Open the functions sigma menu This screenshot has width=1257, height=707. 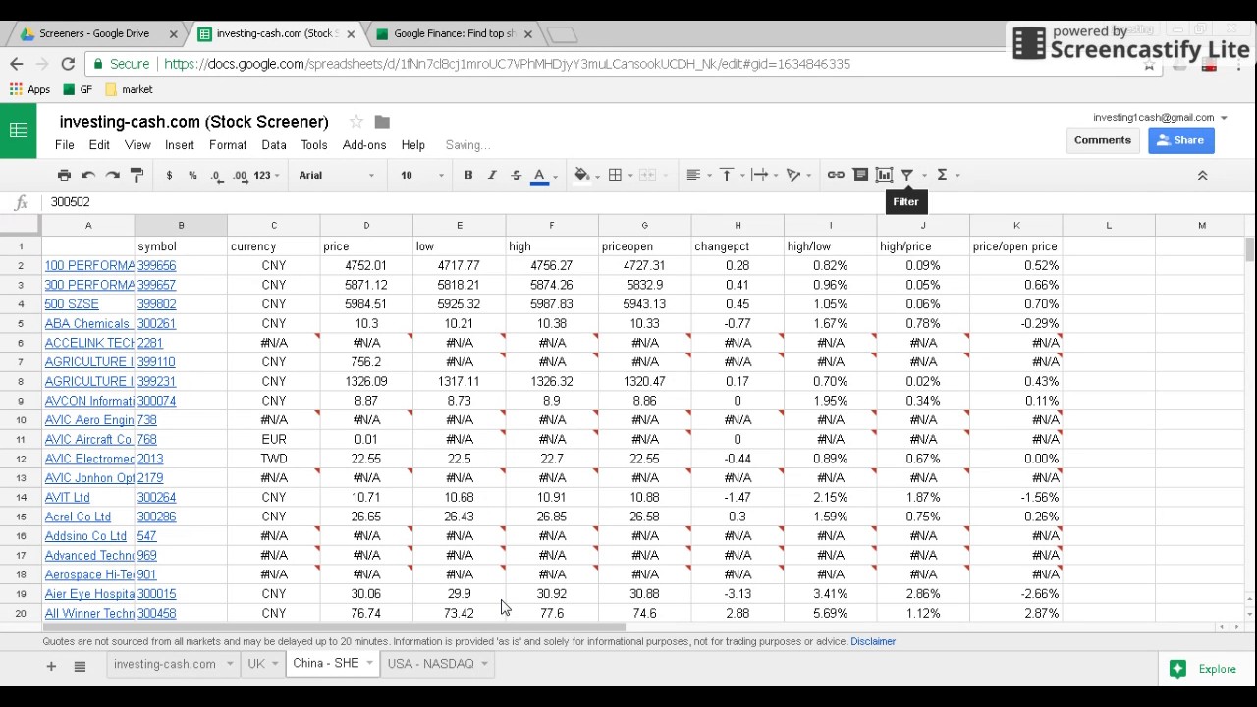tap(946, 175)
